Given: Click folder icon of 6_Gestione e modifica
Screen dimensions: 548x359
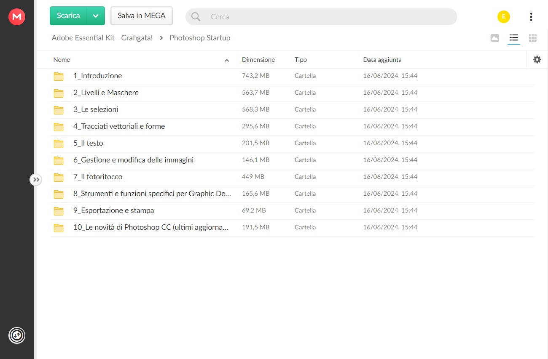Looking at the screenshot, I should point(59,160).
